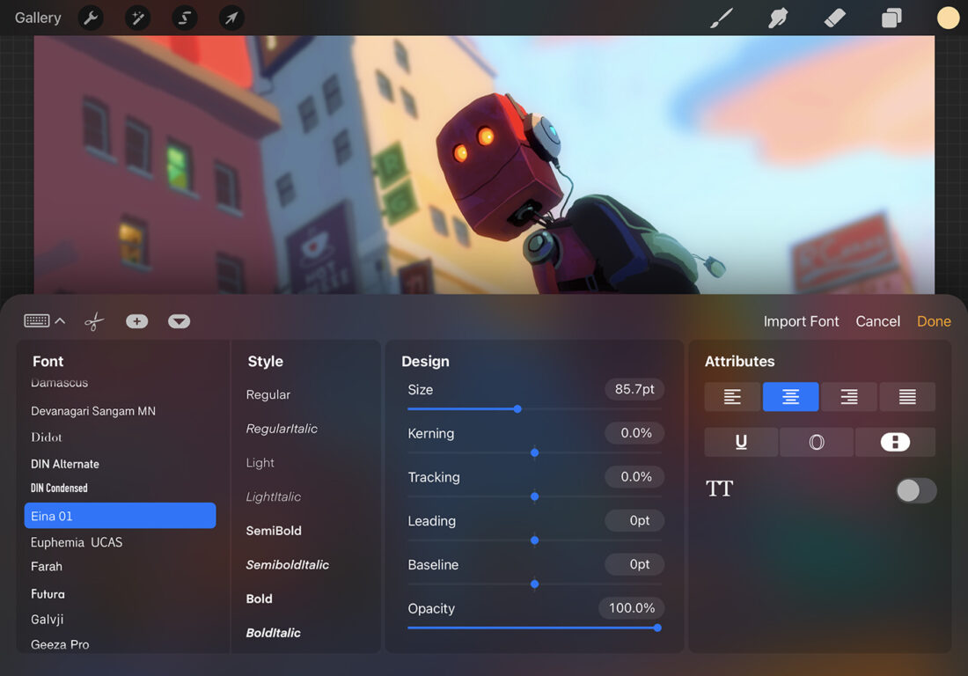Image resolution: width=968 pixels, height=676 pixels.
Task: Return to the Gallery
Action: [x=36, y=18]
